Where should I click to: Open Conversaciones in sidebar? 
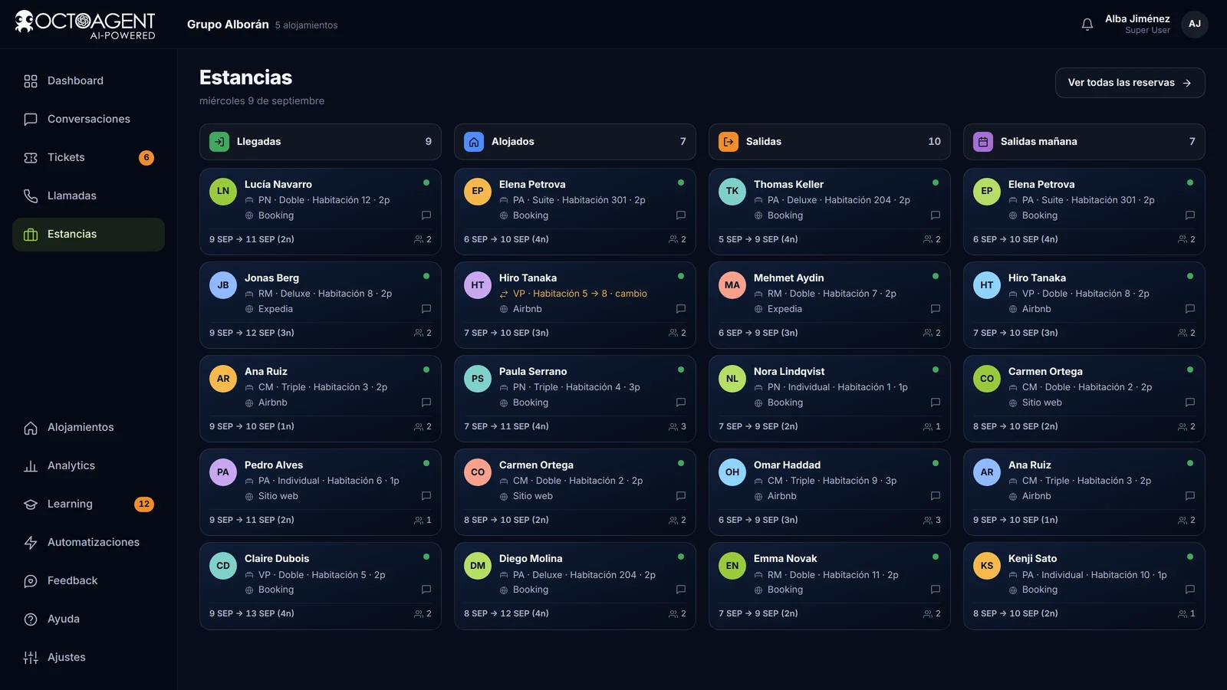[88, 119]
